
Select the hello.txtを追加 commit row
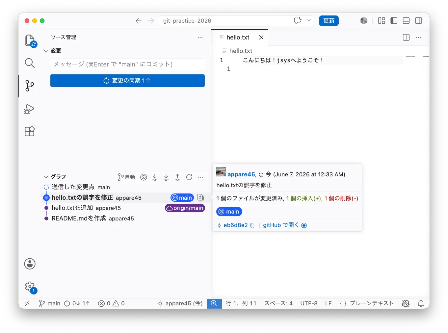click(x=126, y=208)
